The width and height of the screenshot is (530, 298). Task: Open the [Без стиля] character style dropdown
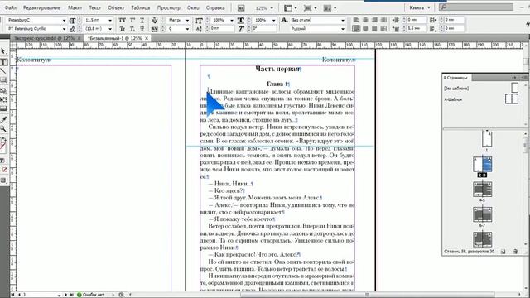pos(343,20)
